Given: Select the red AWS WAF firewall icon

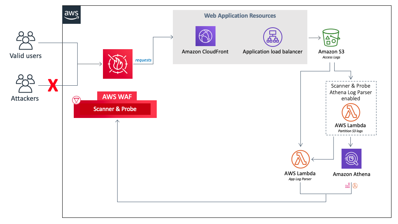Looking at the screenshot, I should pyautogui.click(x=118, y=64).
